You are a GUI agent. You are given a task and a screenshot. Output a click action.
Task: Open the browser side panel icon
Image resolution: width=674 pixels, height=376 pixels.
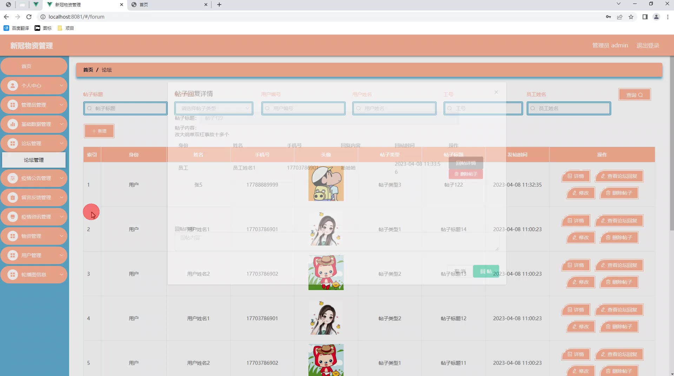click(x=645, y=17)
